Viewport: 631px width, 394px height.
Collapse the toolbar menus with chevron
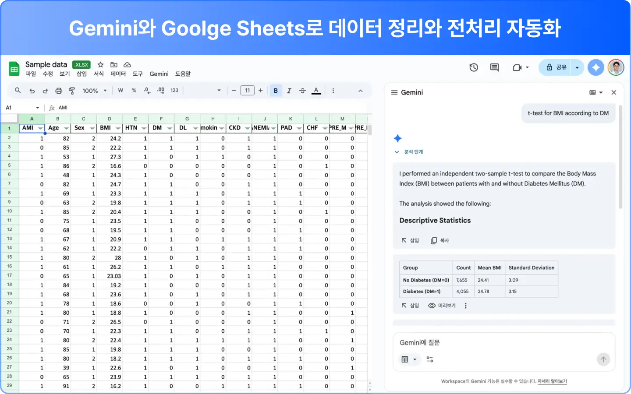pyautogui.click(x=361, y=91)
